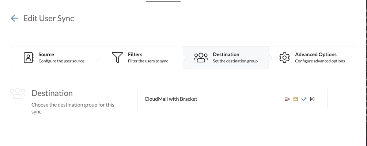Go back using the left arrow
The image size is (367, 146).
point(15,18)
